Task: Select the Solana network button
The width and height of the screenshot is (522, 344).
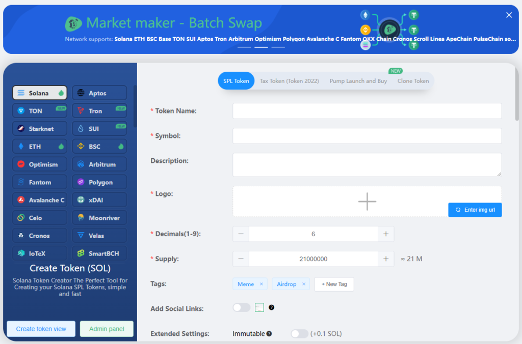Action: pyautogui.click(x=40, y=93)
